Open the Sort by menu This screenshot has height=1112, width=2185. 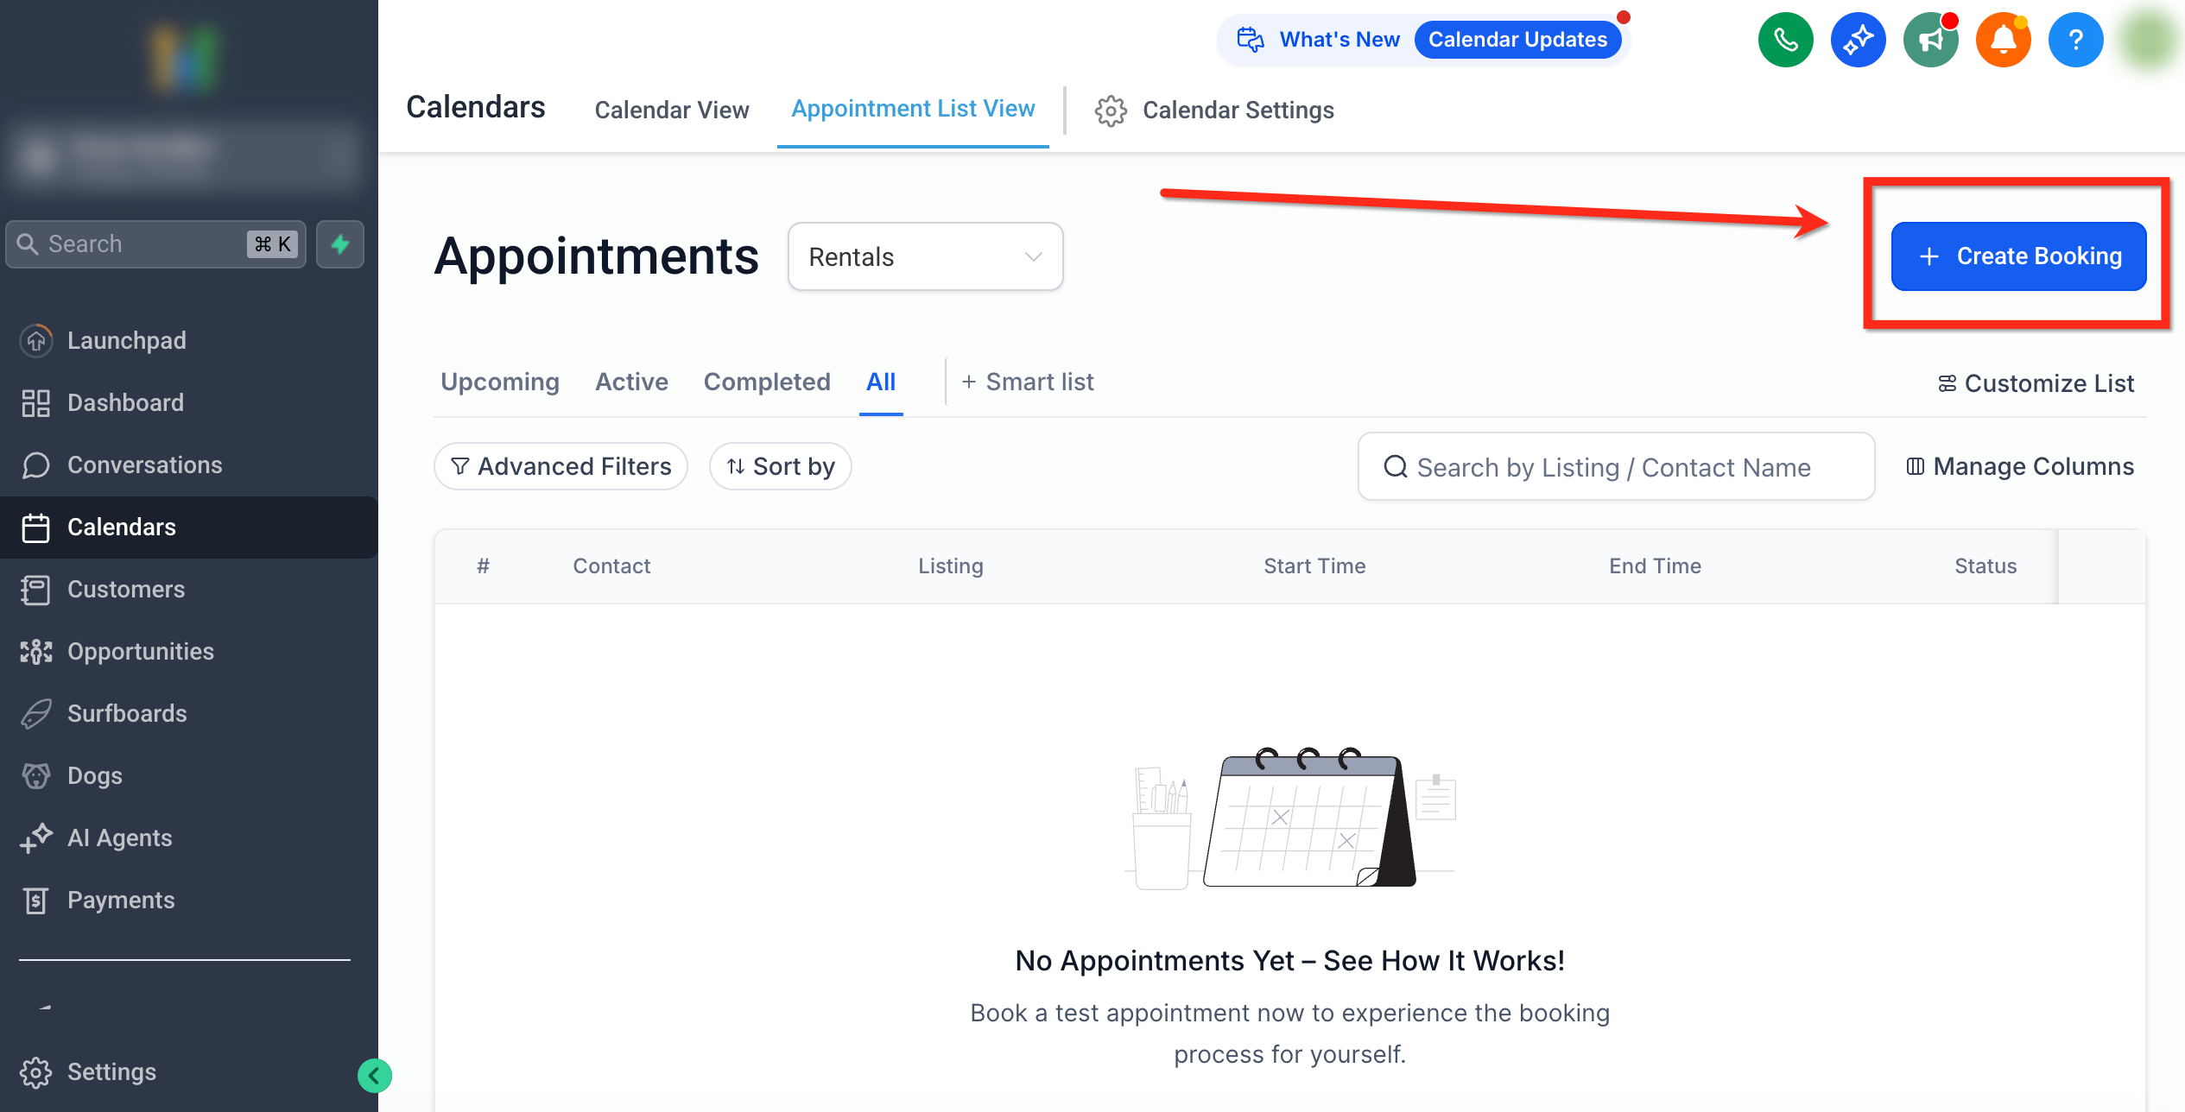780,466
